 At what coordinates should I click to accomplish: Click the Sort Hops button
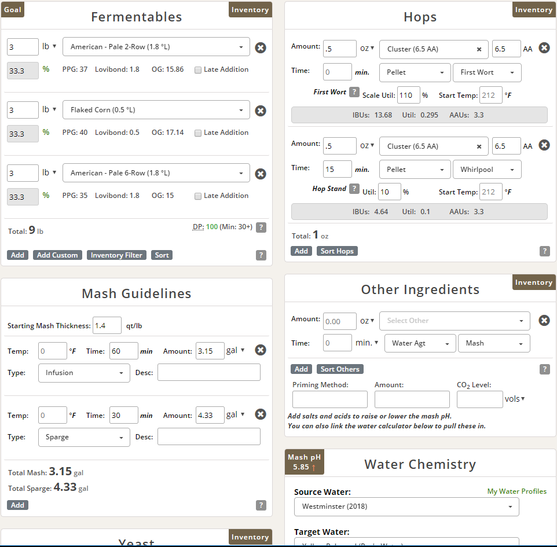(337, 251)
